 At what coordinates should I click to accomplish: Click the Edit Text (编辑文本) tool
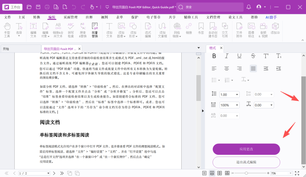[33, 30]
